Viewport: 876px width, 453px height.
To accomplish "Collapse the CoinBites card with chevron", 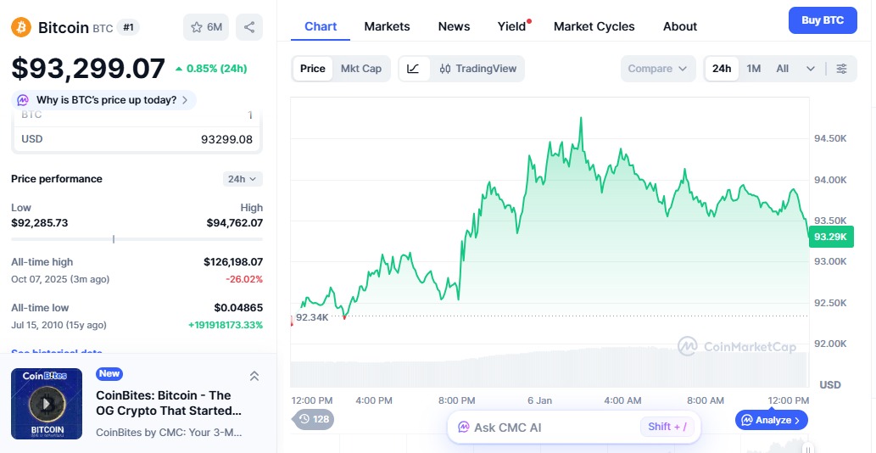I will pos(254,376).
